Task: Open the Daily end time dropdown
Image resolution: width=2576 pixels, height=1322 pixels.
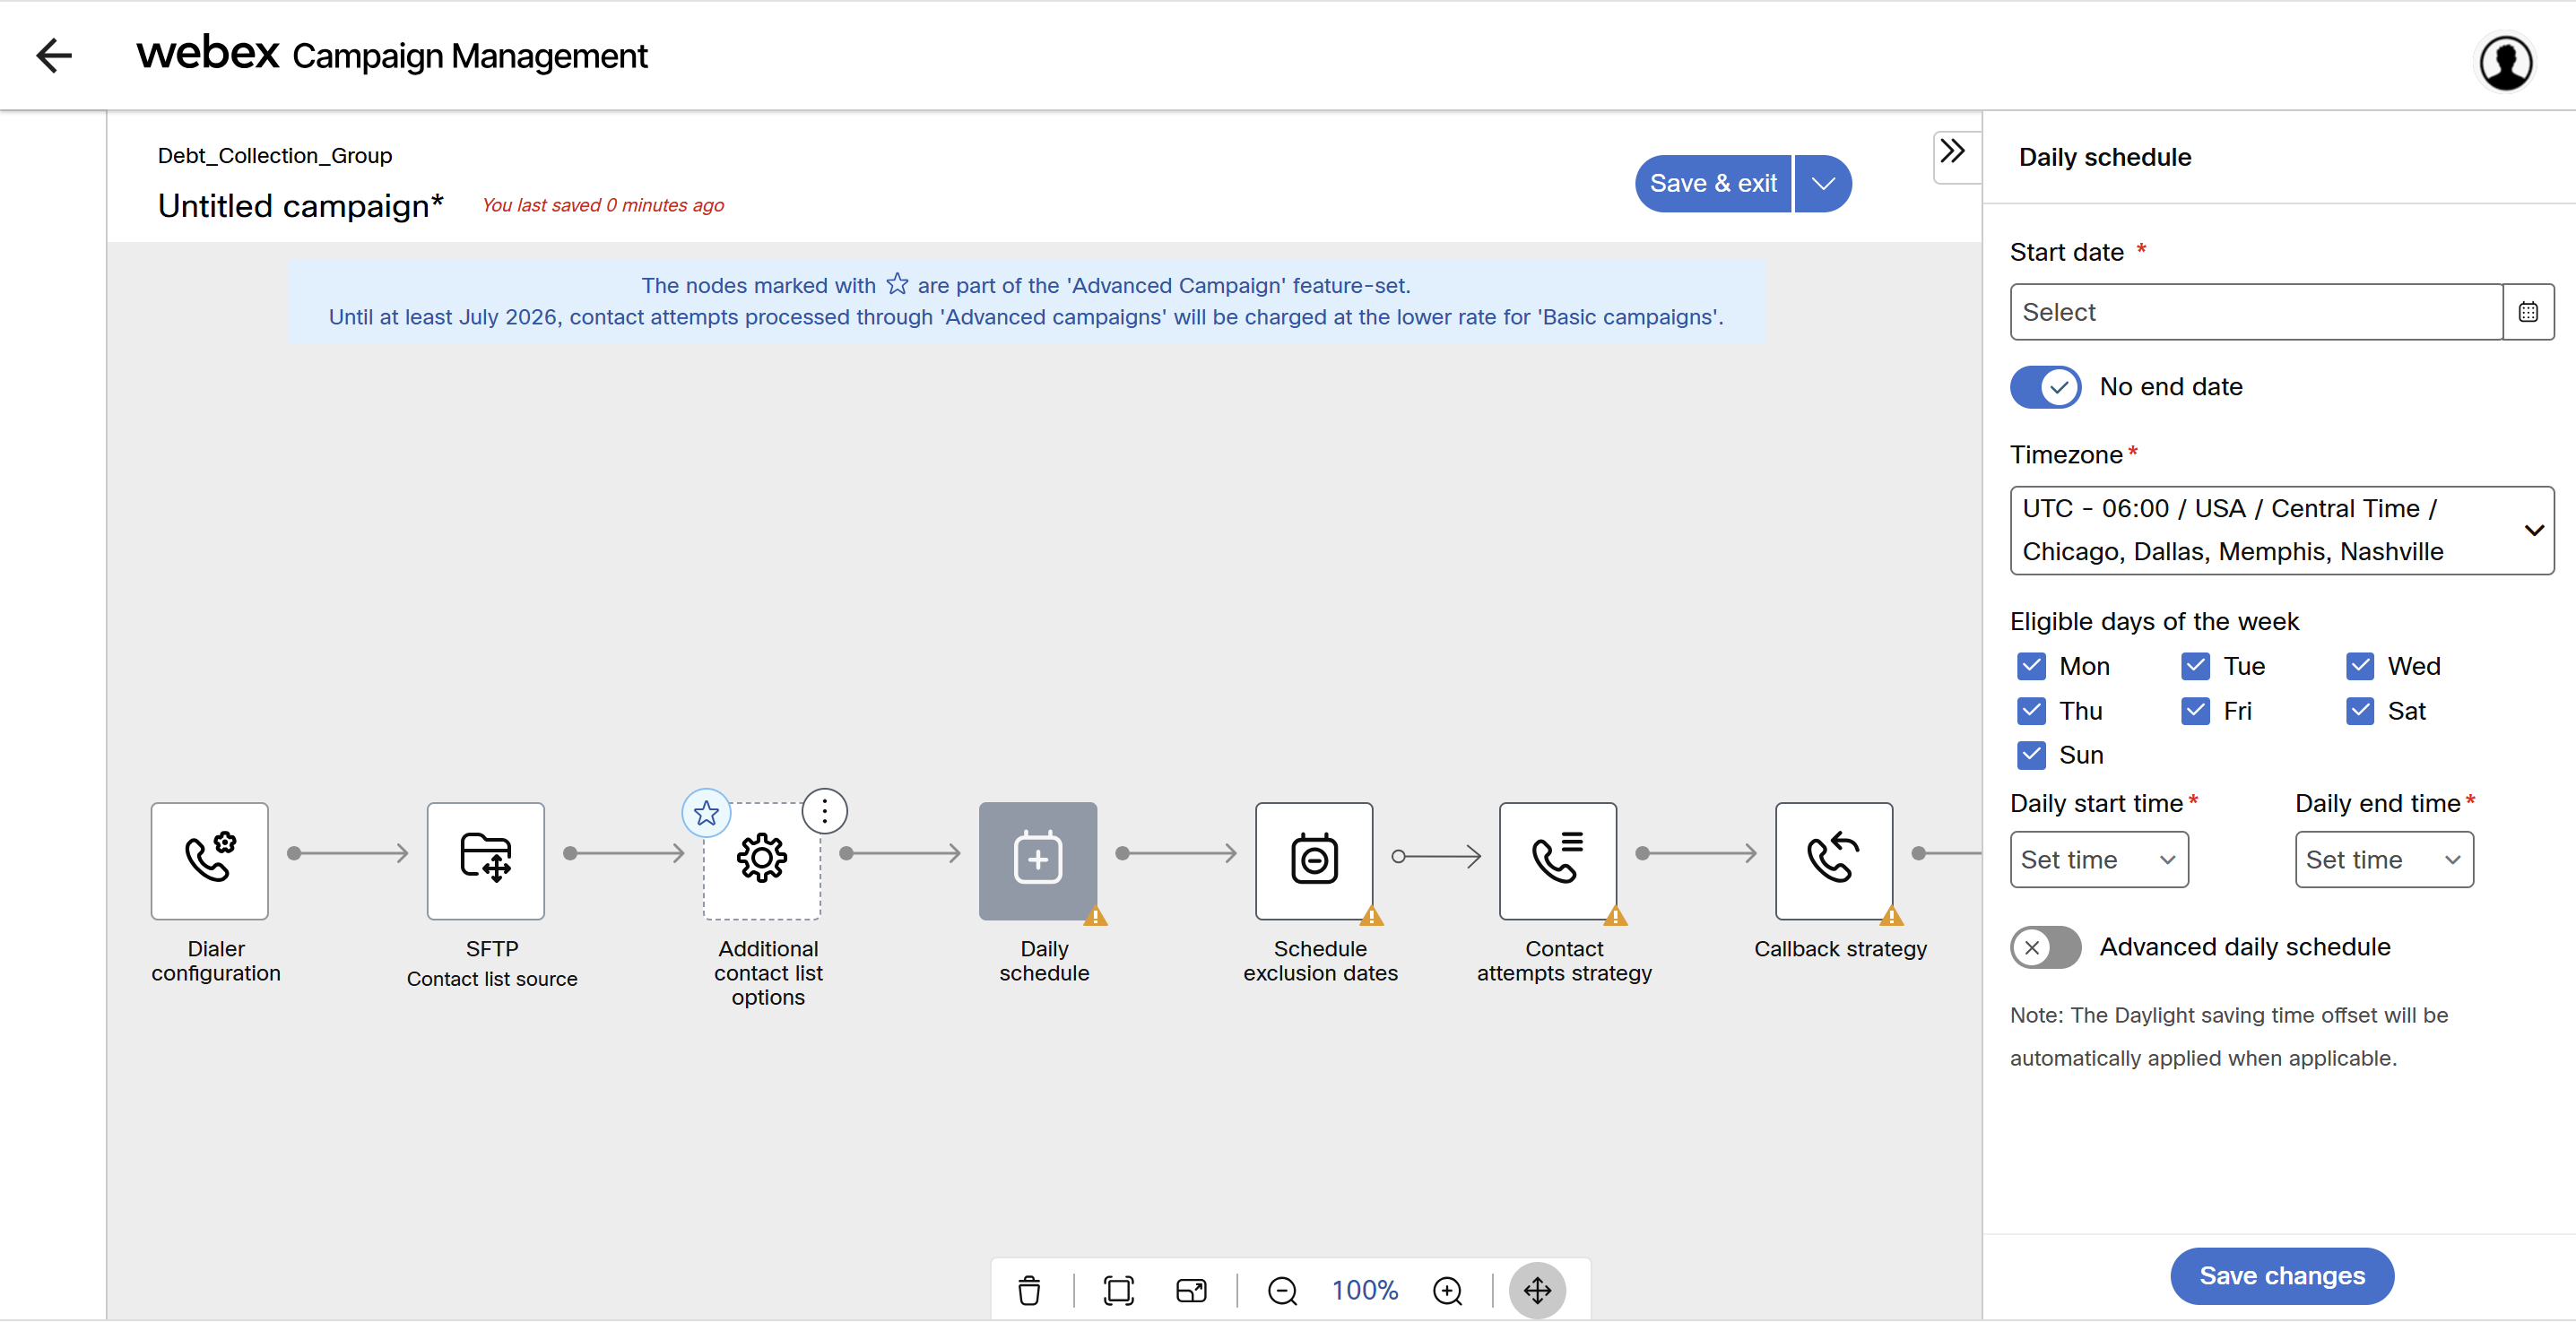Action: [2383, 860]
